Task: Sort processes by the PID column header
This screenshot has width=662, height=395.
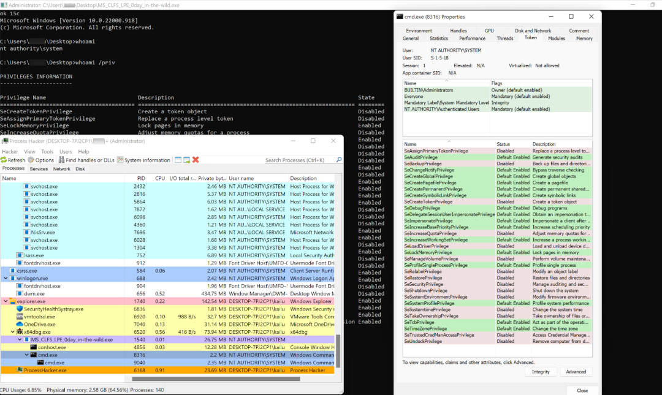Action: [x=141, y=178]
